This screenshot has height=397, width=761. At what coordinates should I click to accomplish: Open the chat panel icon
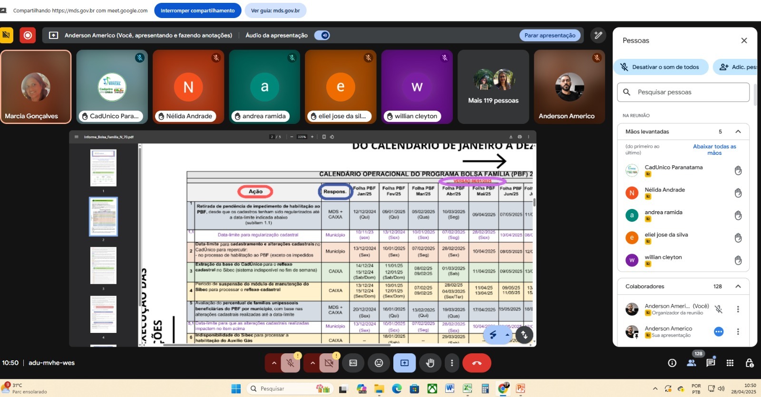(711, 363)
